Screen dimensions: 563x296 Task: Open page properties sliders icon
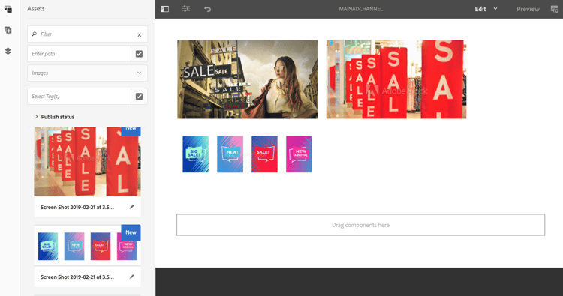tap(186, 9)
